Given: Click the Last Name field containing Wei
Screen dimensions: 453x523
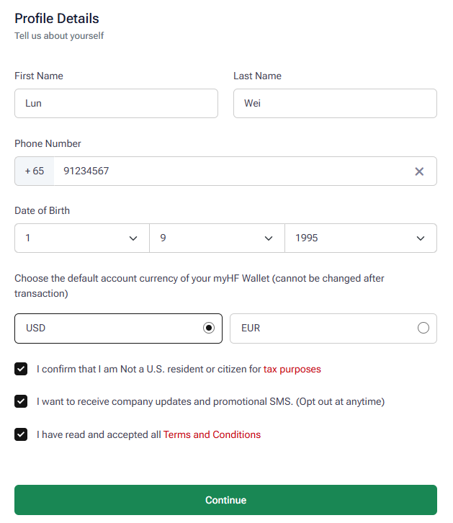Looking at the screenshot, I should 335,104.
